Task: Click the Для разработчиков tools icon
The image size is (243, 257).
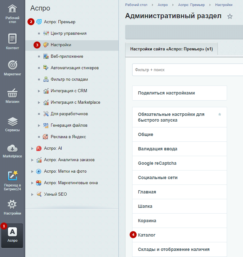Action: pyautogui.click(x=46, y=114)
